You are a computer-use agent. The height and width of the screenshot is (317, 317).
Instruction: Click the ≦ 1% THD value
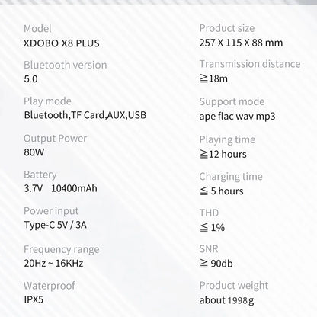[x=212, y=227]
